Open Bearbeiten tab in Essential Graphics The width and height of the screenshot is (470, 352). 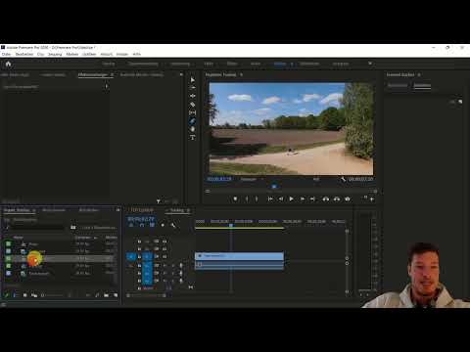point(422,85)
